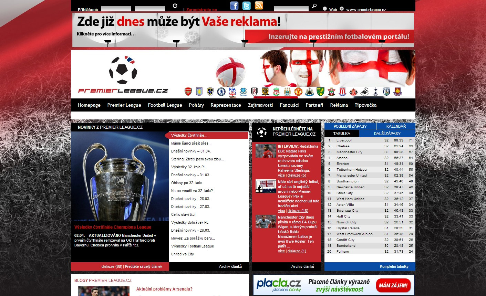Open the Poháry menu item
Viewport: 486px width, 296px height.
196,105
